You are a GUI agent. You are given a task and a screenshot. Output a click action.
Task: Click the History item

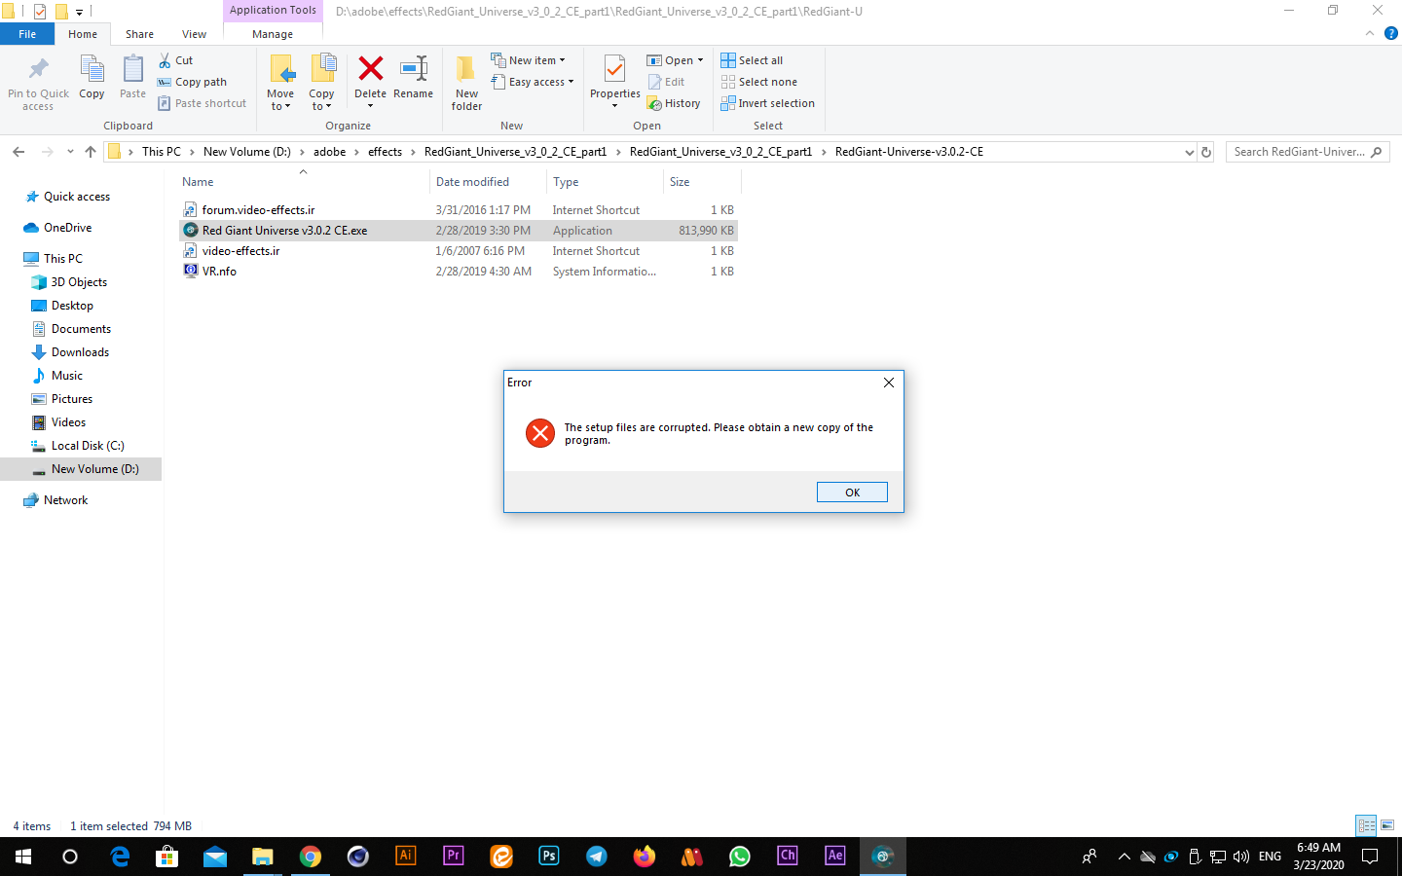point(674,103)
